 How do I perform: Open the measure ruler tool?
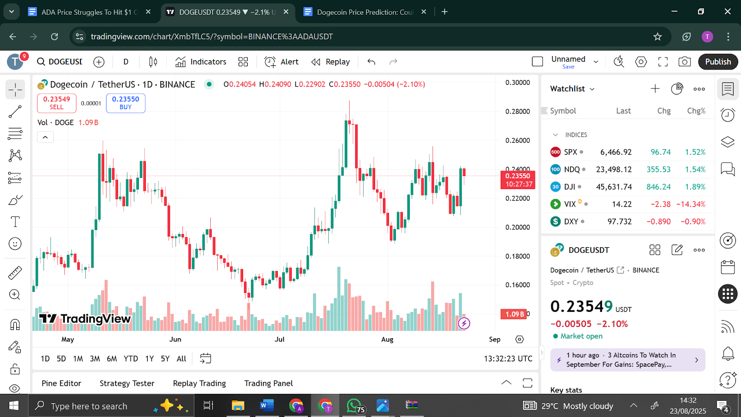(x=15, y=273)
